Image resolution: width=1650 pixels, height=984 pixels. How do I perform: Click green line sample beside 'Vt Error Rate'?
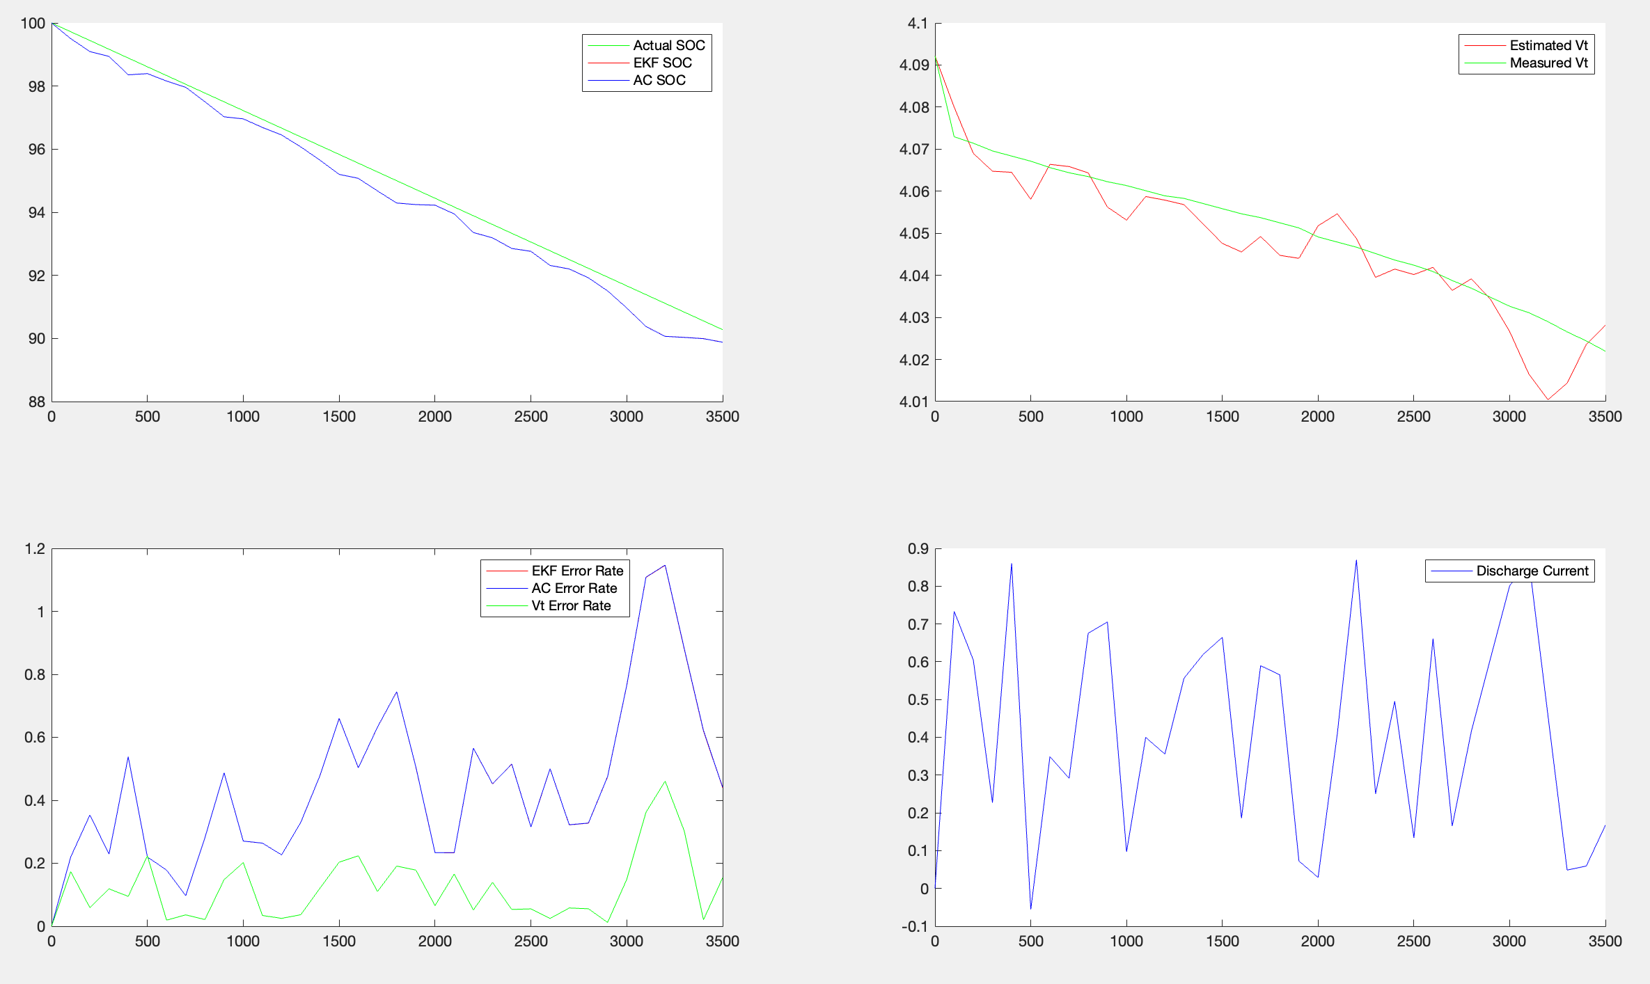tap(507, 605)
